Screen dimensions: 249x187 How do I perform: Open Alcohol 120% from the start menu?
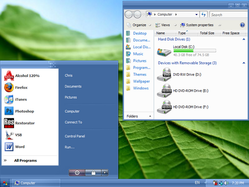click(x=22, y=76)
